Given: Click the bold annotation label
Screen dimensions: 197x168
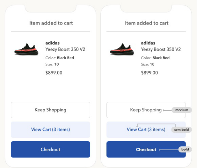Looking at the screenshot, I should [185, 149].
